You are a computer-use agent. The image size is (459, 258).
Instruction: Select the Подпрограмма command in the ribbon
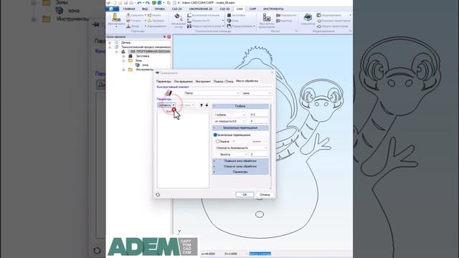tap(240, 26)
